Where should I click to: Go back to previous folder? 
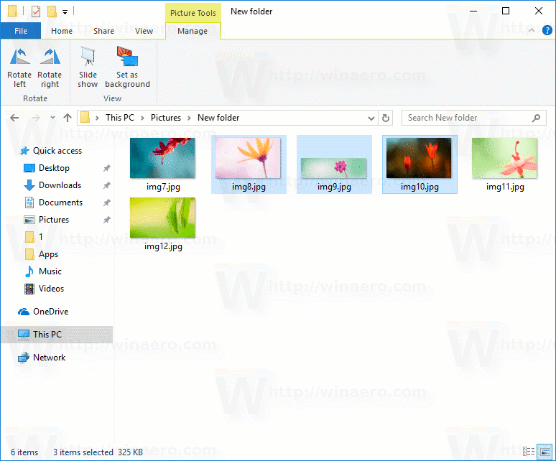coord(14,118)
